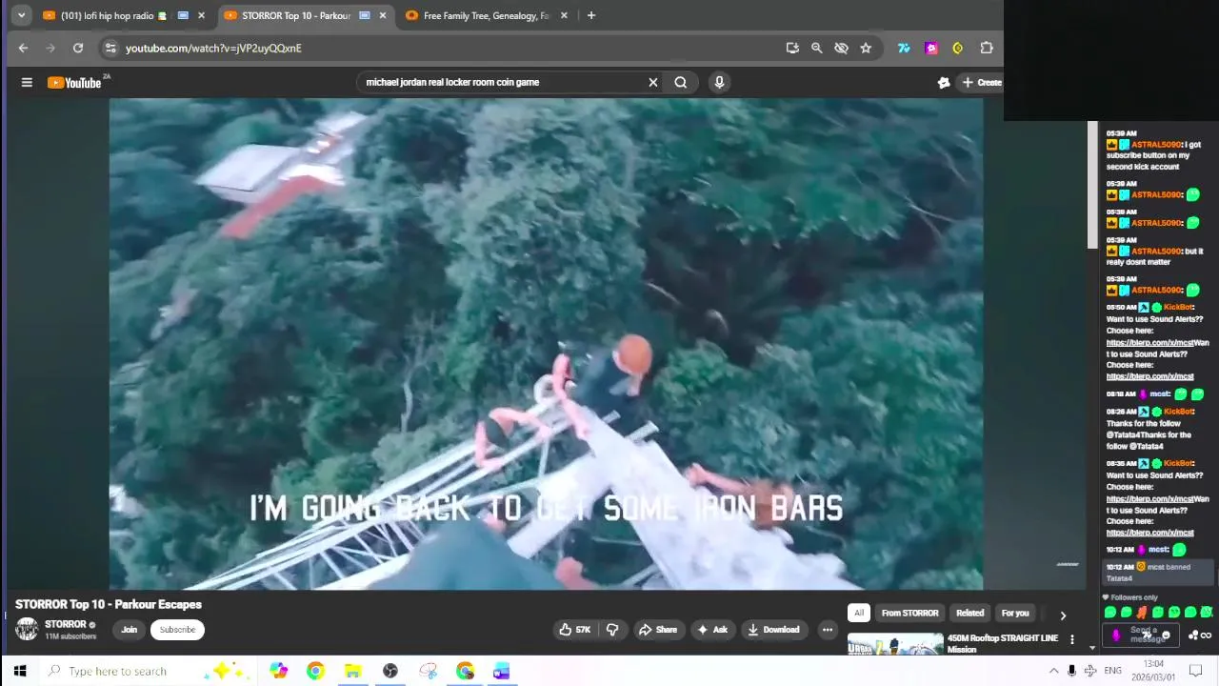Viewport: 1219px width, 686px height.
Task: Open more actions three-dot menu below video
Action: pyautogui.click(x=827, y=629)
